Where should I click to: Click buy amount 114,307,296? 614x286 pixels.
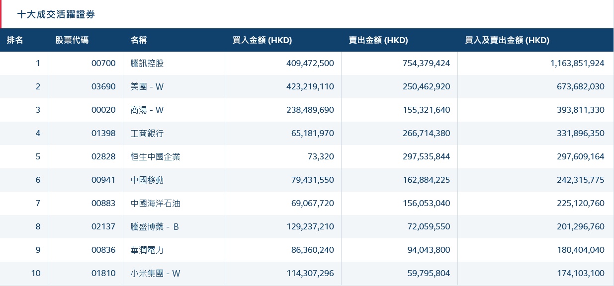point(310,273)
